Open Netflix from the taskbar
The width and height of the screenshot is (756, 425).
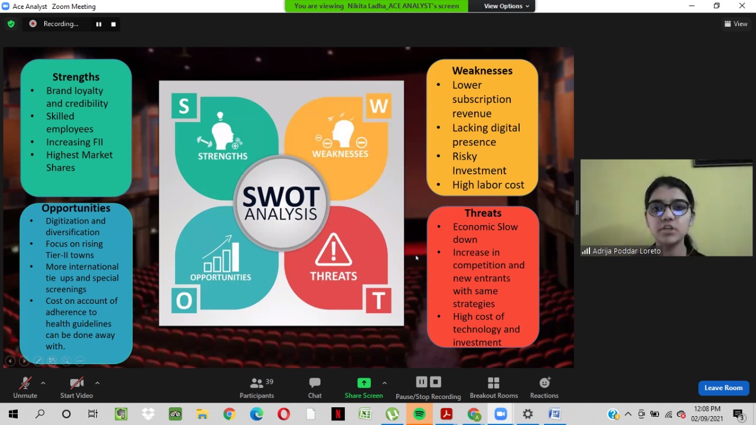click(338, 414)
